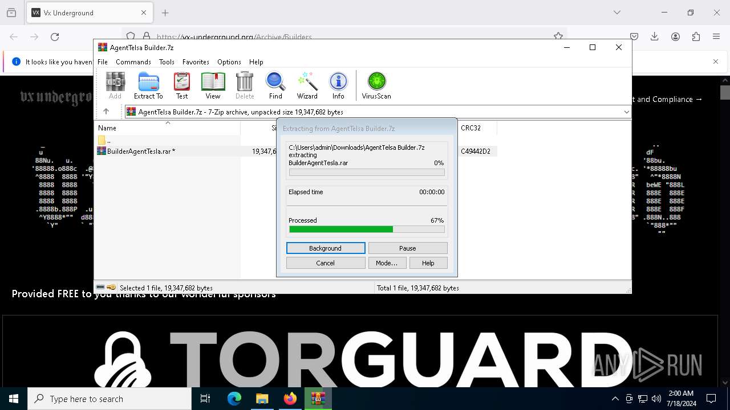Go back in browser history

14,37
